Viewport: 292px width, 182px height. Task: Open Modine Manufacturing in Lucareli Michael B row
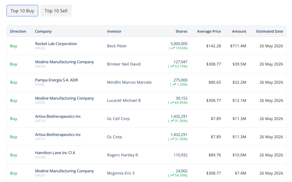[65, 98]
